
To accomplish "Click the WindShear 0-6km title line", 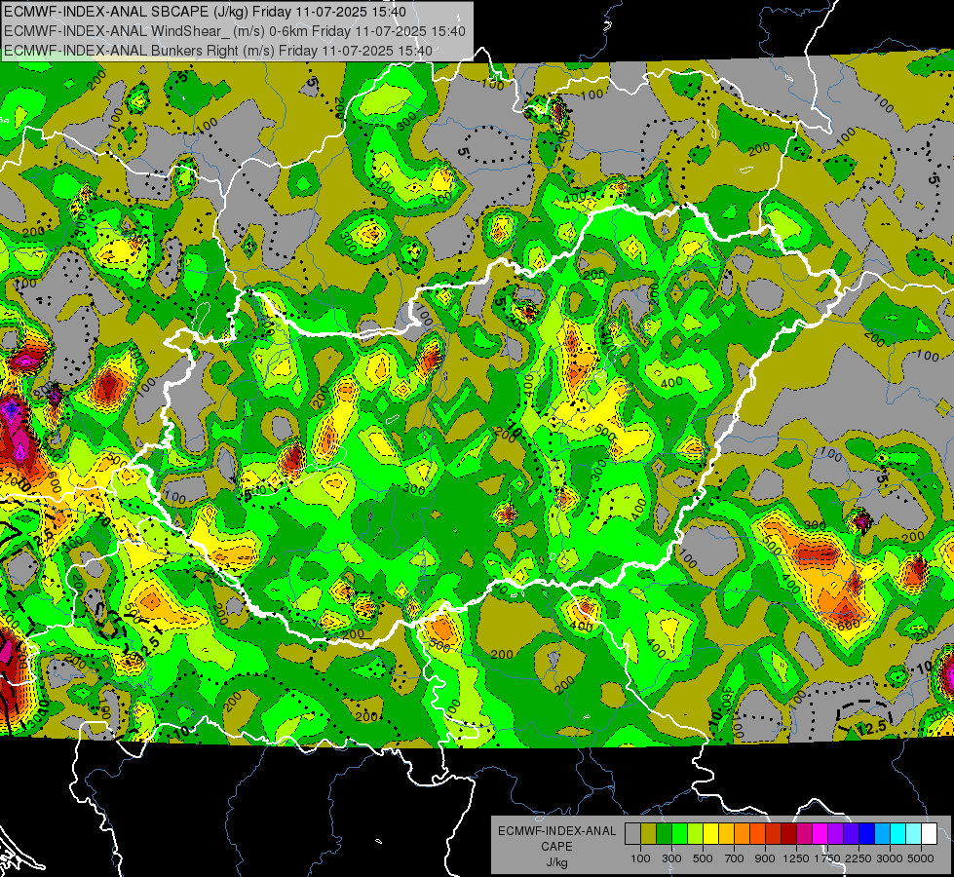I will point(234,31).
